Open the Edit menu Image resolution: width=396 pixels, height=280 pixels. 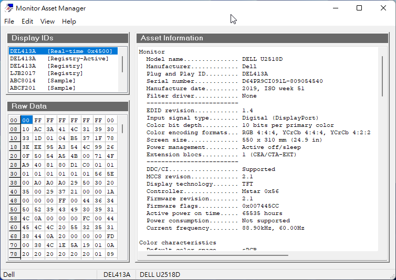point(27,21)
